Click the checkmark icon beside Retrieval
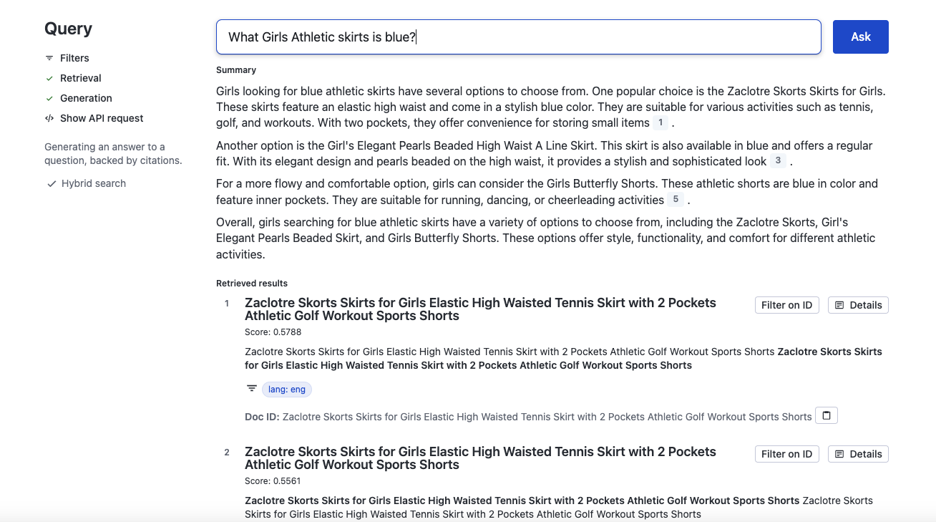This screenshot has width=936, height=522. click(x=49, y=78)
